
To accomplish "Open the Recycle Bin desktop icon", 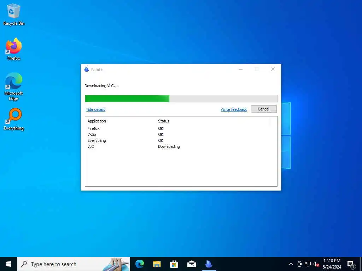I will coord(14,14).
